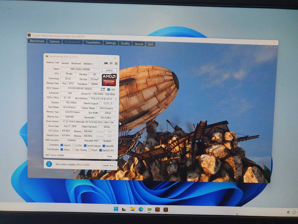The height and width of the screenshot is (224, 298).
Task: Click the Memory Size value 2048 MB
Action: point(70,116)
